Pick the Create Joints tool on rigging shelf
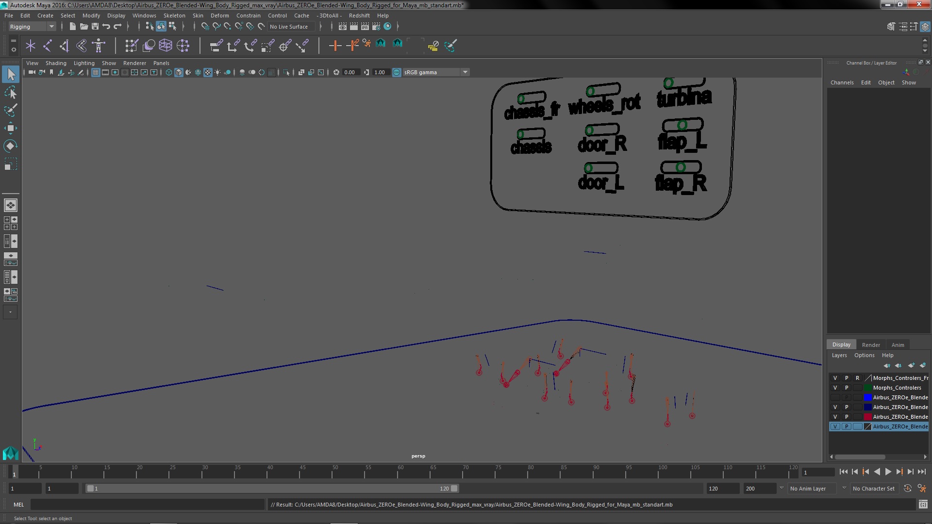Screen dimensions: 932x524 click(x=48, y=46)
